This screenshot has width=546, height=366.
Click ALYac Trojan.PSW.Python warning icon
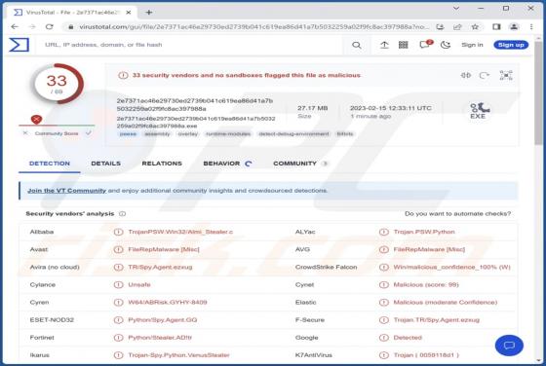pos(384,232)
